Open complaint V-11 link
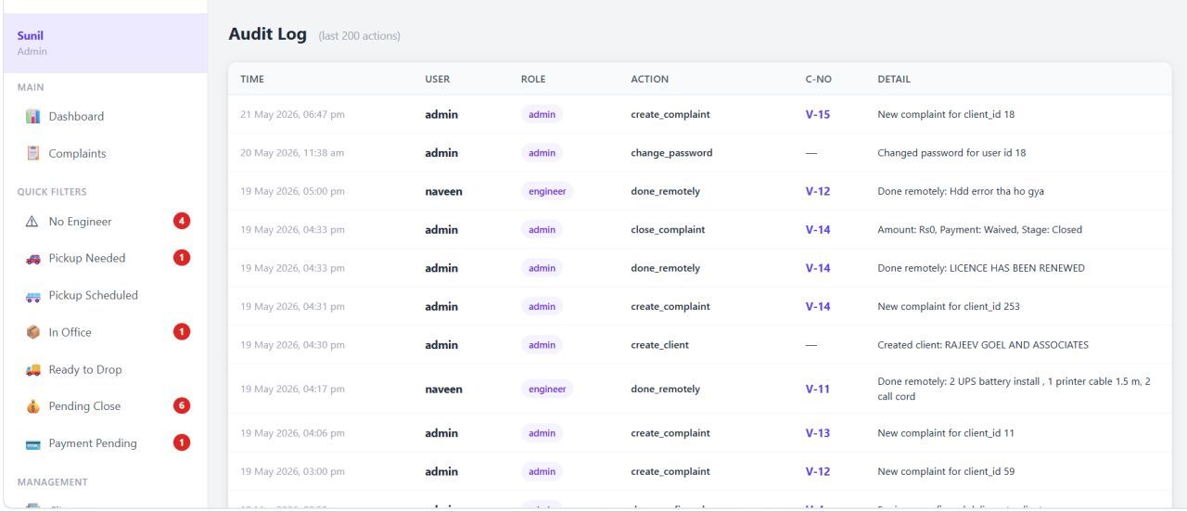 pyautogui.click(x=818, y=390)
